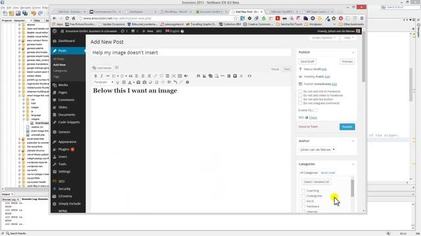421x236 pixels.
Task: Click comments bubble icon in admin bar
Action: click(x=133, y=31)
